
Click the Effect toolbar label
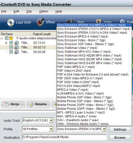[x=50, y=22]
